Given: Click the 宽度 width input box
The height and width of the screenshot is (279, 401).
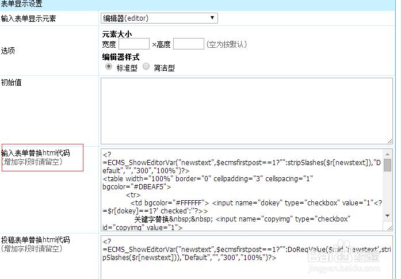Looking at the screenshot, I should [134, 44].
